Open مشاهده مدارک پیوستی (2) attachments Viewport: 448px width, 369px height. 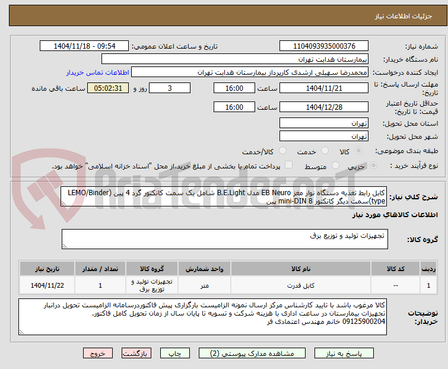tap(252, 354)
